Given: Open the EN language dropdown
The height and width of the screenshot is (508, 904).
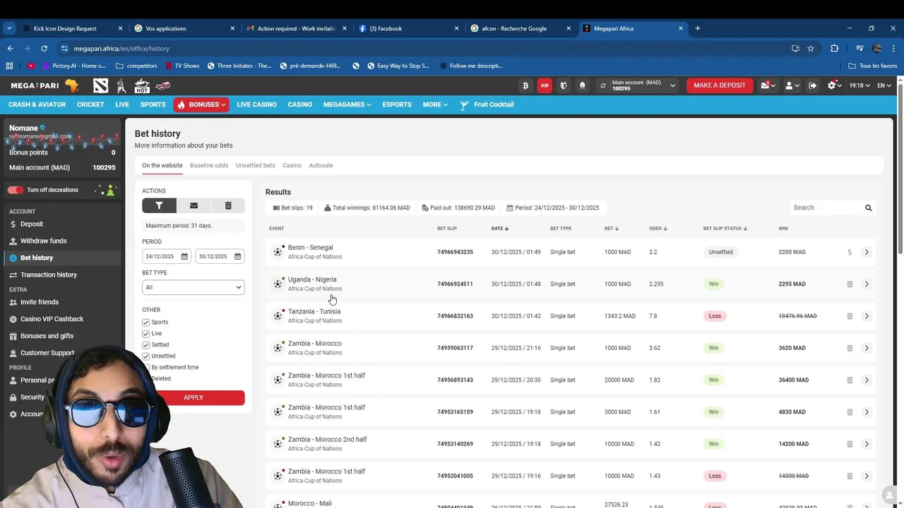Looking at the screenshot, I should [x=884, y=85].
